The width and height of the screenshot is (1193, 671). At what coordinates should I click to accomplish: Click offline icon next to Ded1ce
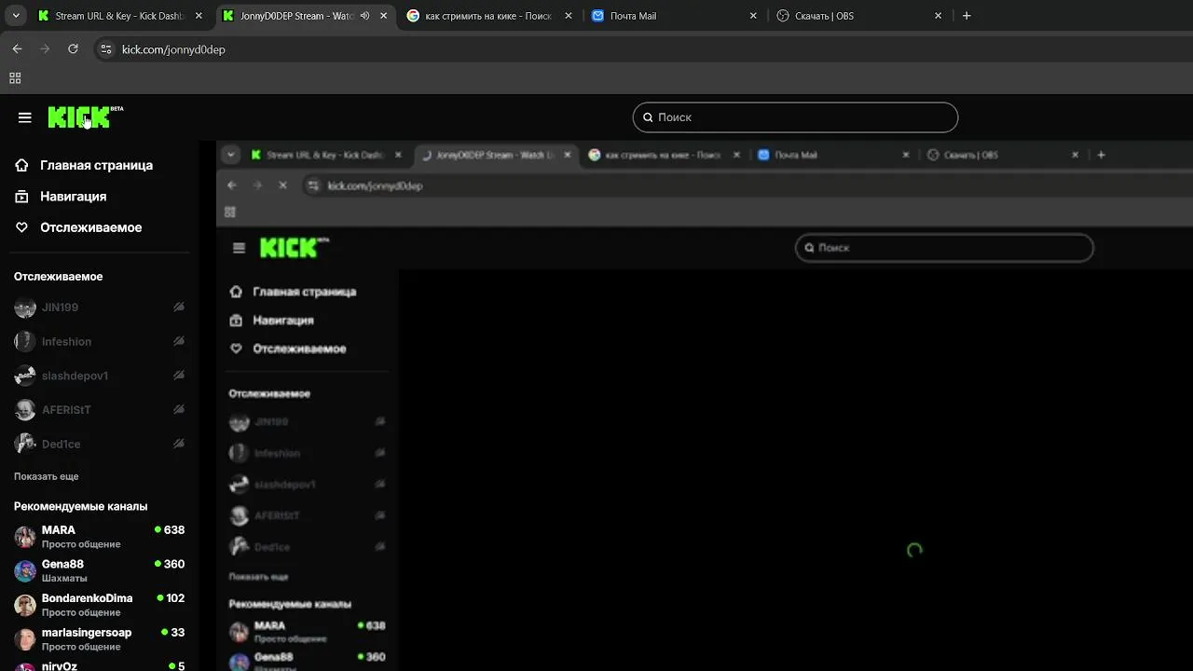coord(179,445)
